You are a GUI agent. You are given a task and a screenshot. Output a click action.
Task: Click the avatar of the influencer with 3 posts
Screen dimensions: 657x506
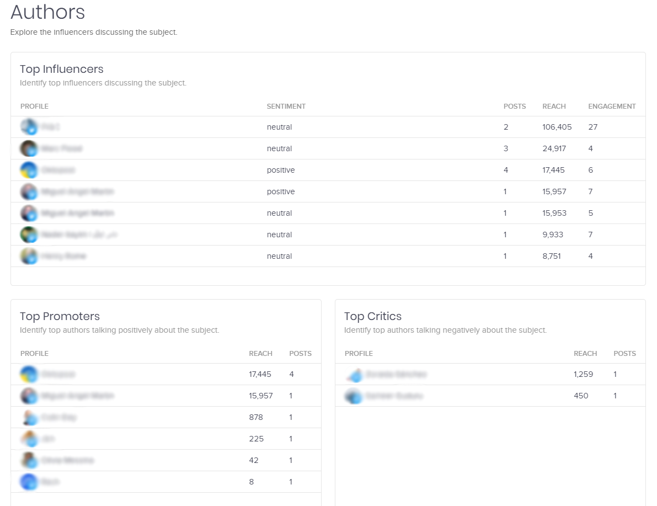tap(29, 148)
